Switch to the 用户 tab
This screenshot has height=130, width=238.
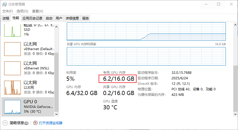(x=59, y=18)
